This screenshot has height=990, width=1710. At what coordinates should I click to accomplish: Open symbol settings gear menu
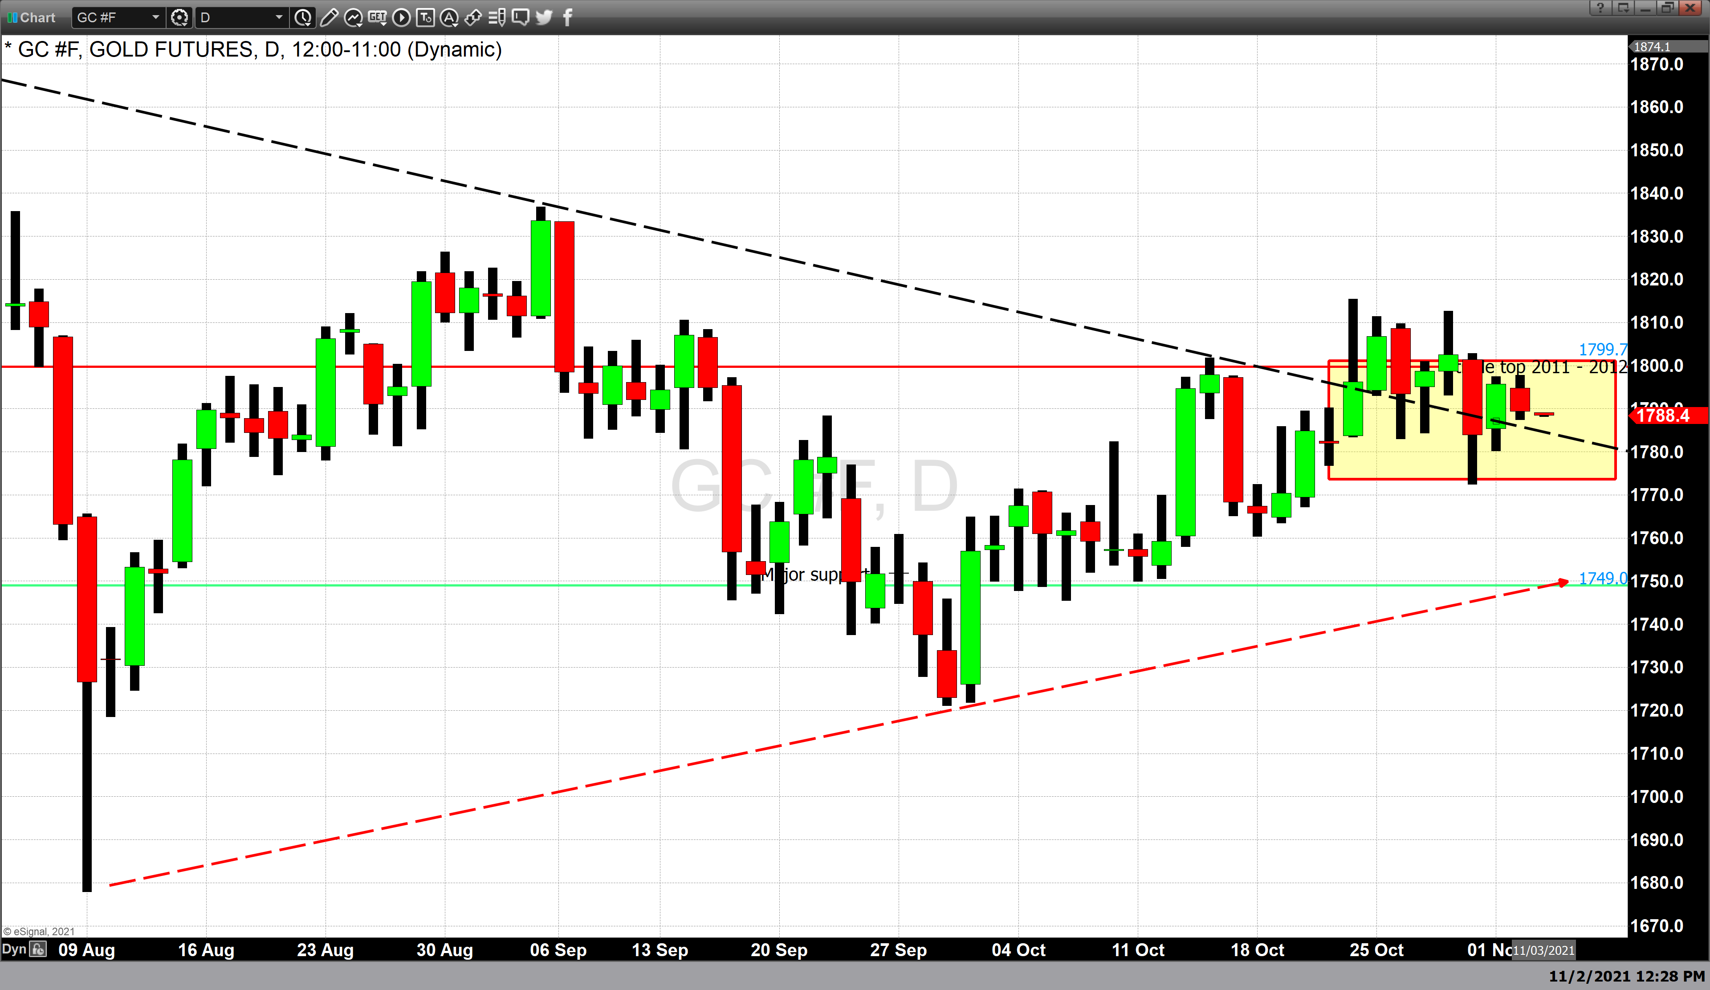(x=179, y=18)
